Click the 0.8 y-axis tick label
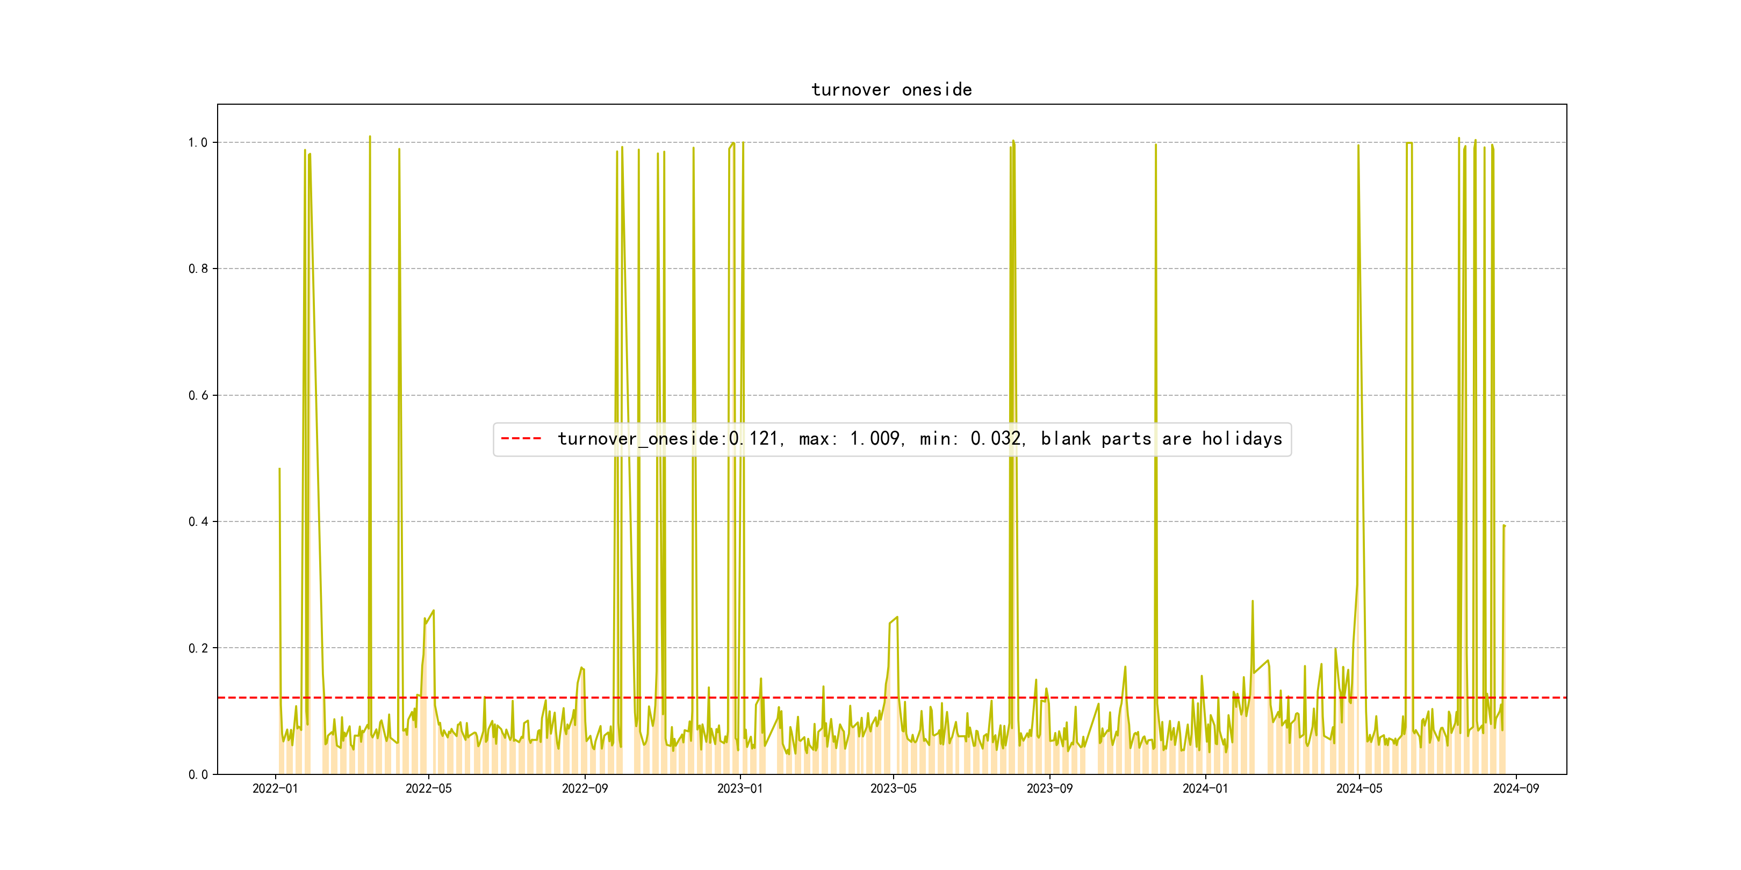Image resolution: width=1741 pixels, height=870 pixels. click(197, 269)
